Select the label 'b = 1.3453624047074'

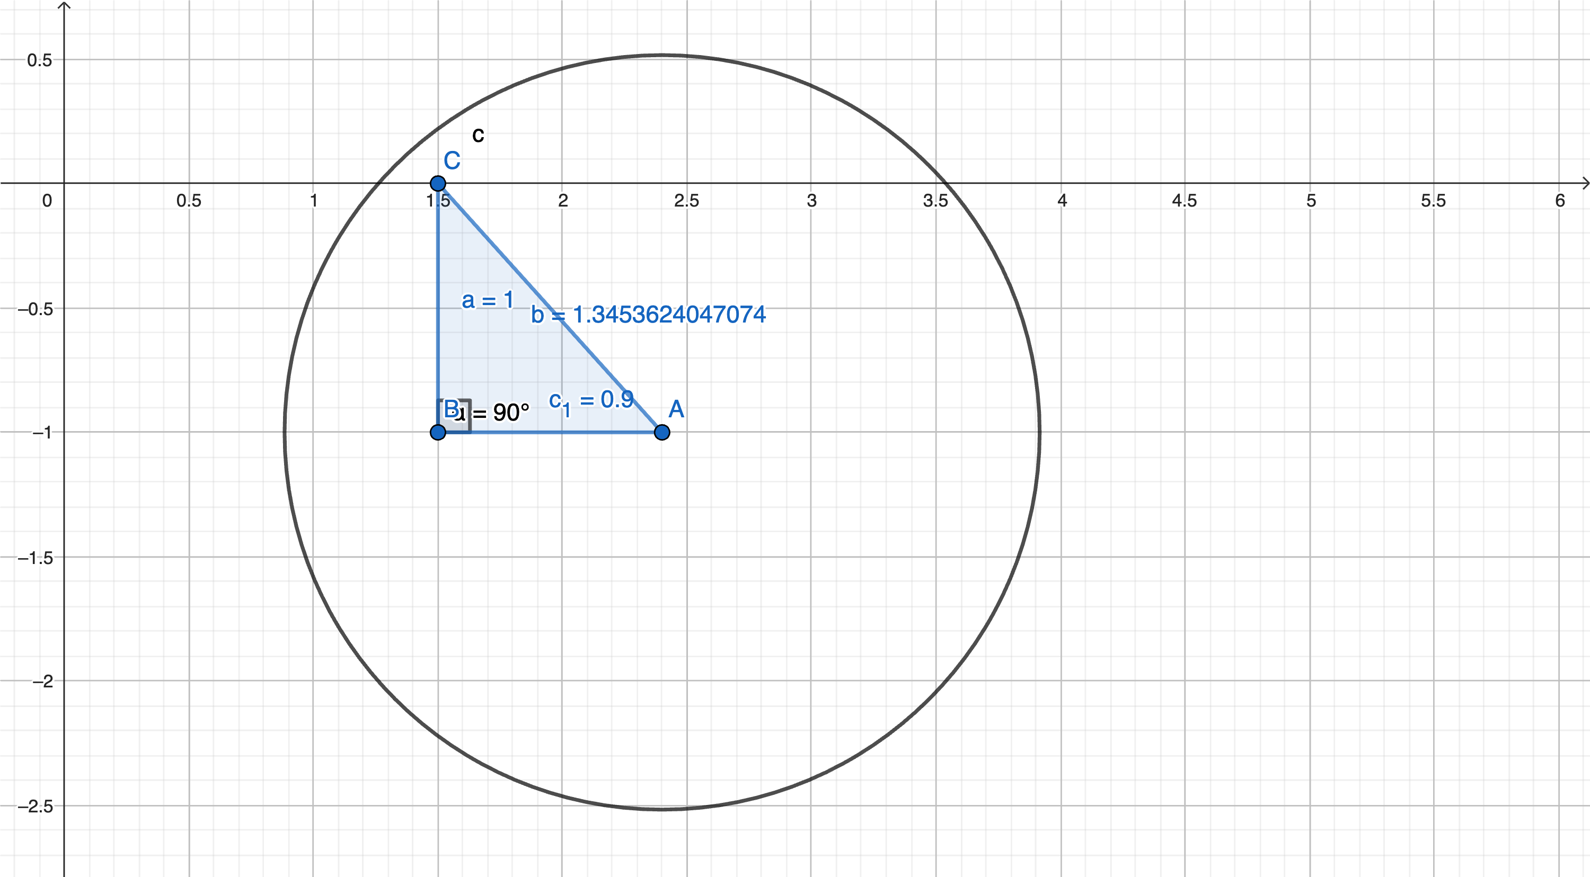pyautogui.click(x=648, y=315)
